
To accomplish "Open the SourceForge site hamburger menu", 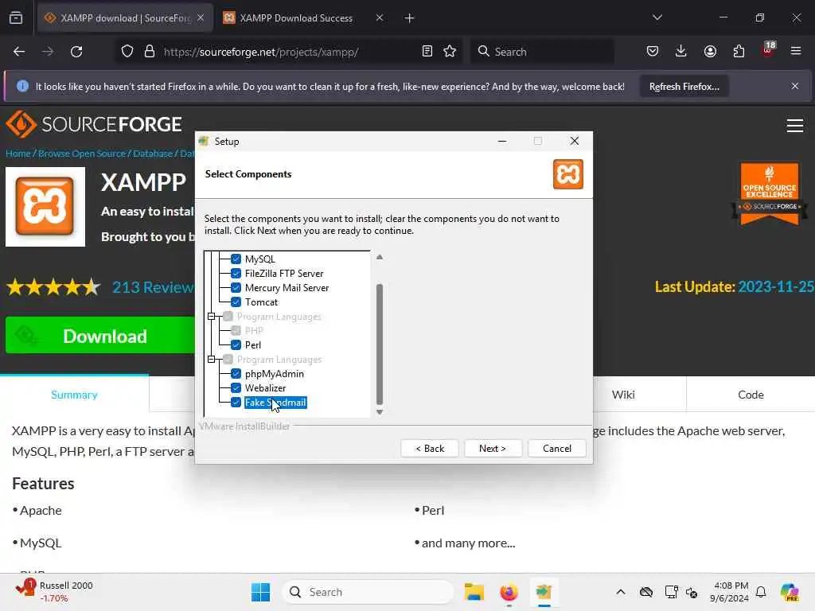I will tap(795, 125).
